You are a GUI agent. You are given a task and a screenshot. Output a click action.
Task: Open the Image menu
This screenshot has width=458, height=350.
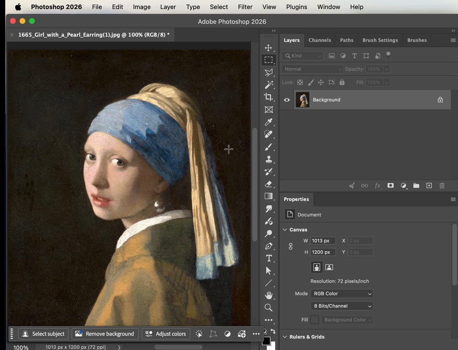click(x=141, y=7)
